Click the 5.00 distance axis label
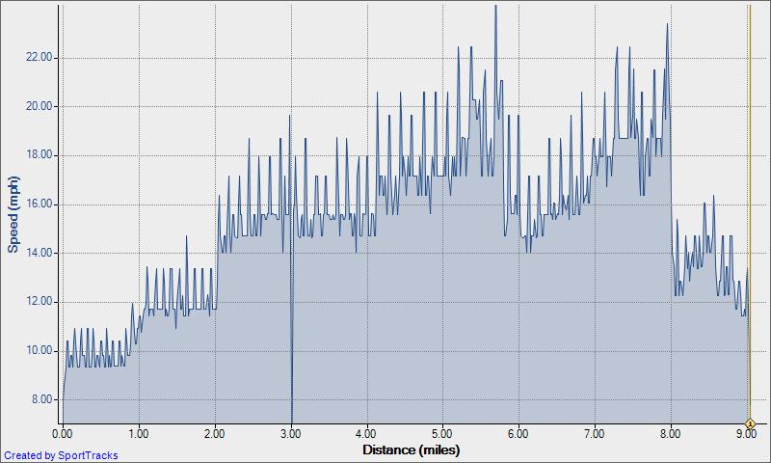 [x=442, y=434]
